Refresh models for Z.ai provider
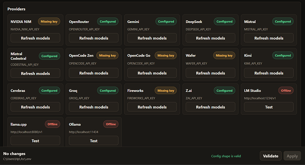Image resolution: width=305 pixels, height=165 pixels. [210, 107]
